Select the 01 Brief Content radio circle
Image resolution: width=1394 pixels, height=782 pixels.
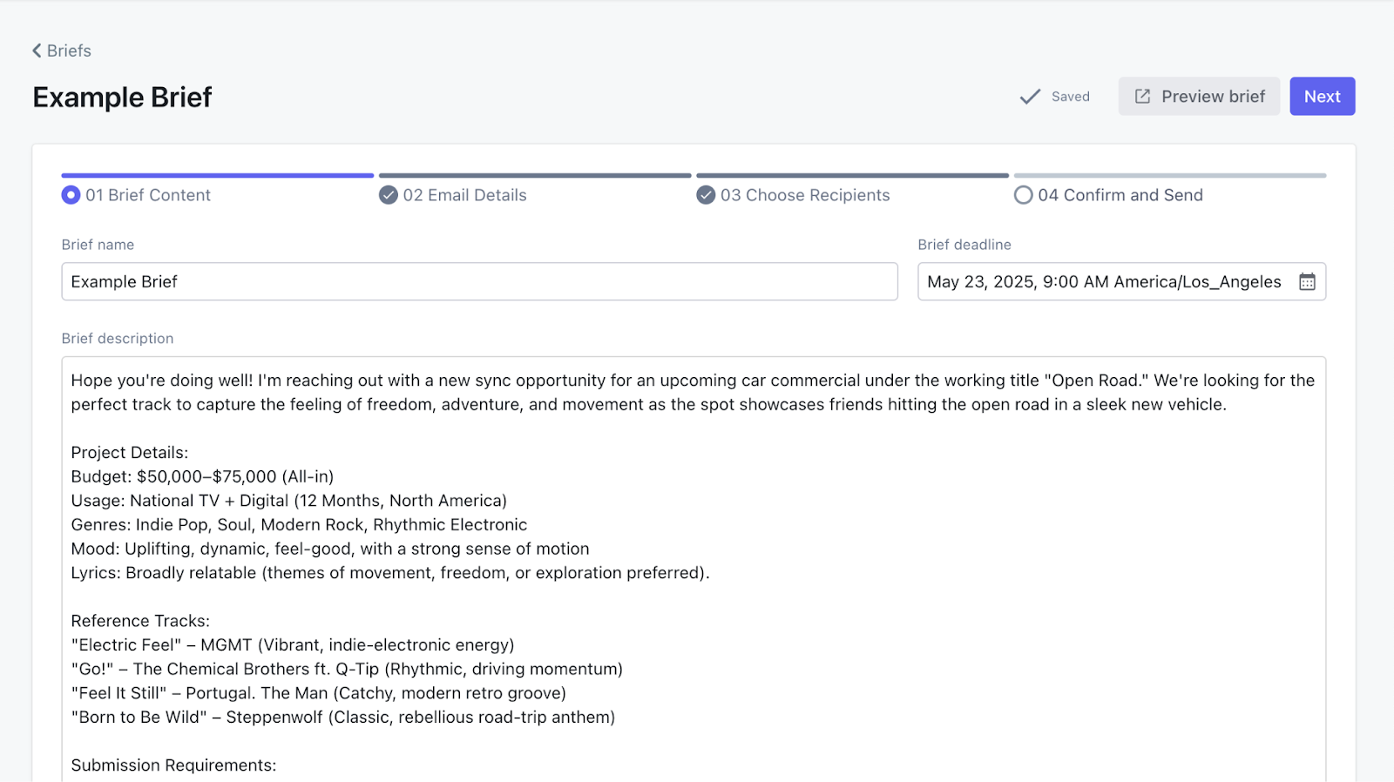coord(71,195)
